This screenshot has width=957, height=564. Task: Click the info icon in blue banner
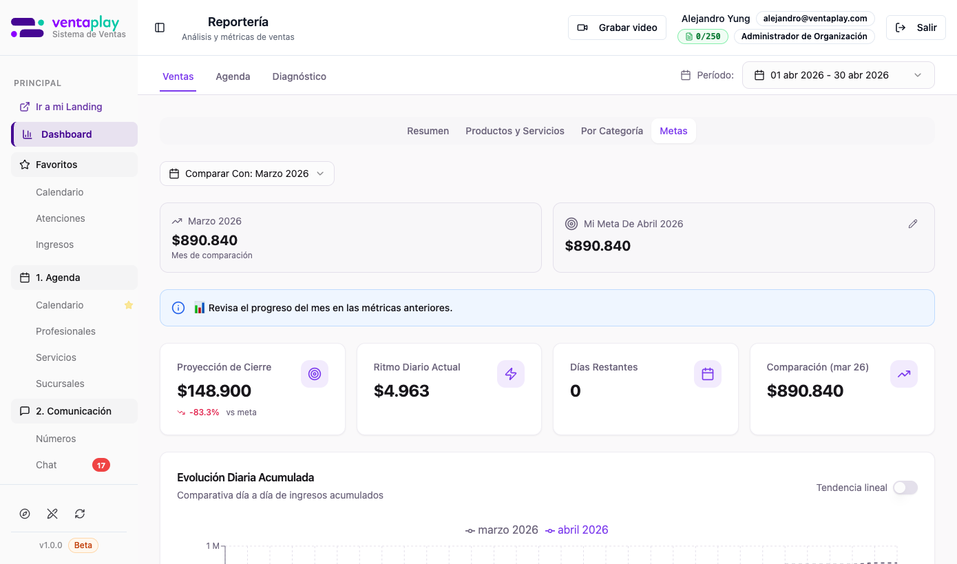178,308
